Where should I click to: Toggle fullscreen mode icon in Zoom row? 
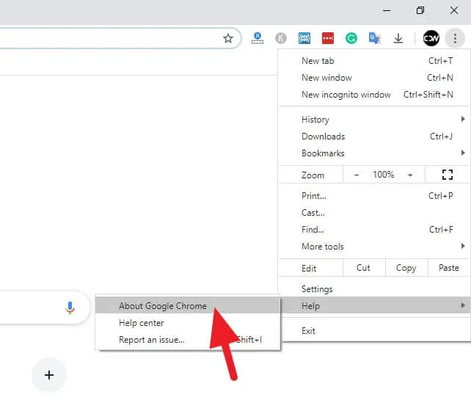[x=448, y=175]
